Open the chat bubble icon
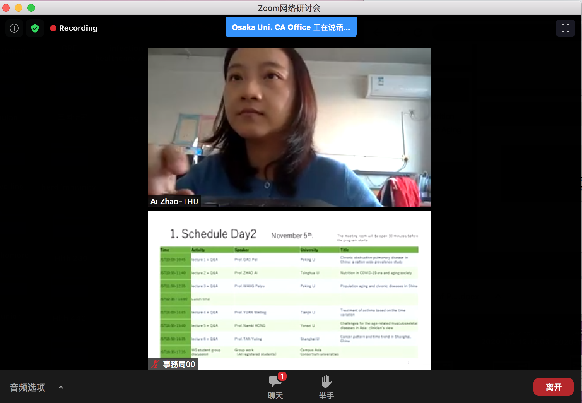Screen dimensions: 582x403 [275, 382]
